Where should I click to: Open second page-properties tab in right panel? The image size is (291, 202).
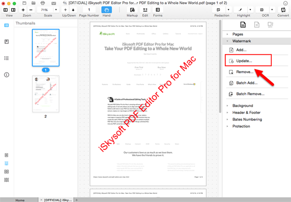coord(257,24)
